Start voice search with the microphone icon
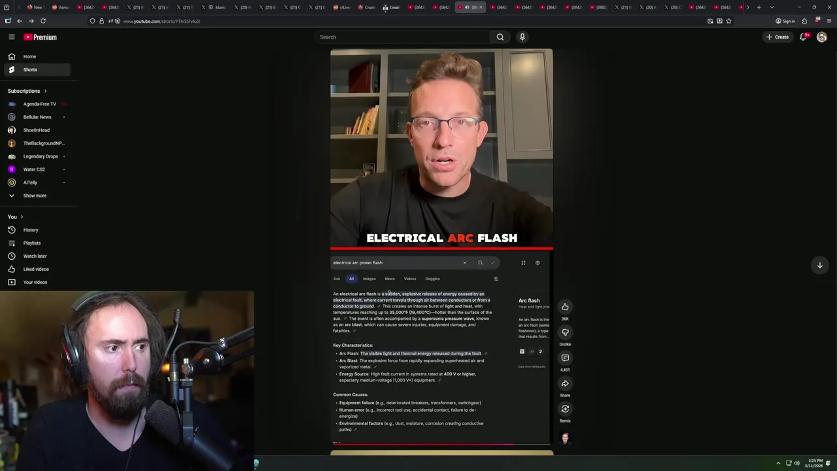 coord(522,37)
